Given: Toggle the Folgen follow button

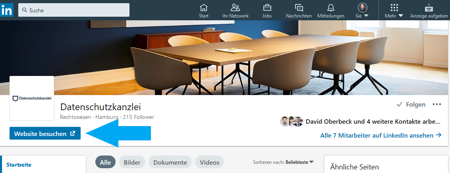Looking at the screenshot, I should [x=411, y=105].
